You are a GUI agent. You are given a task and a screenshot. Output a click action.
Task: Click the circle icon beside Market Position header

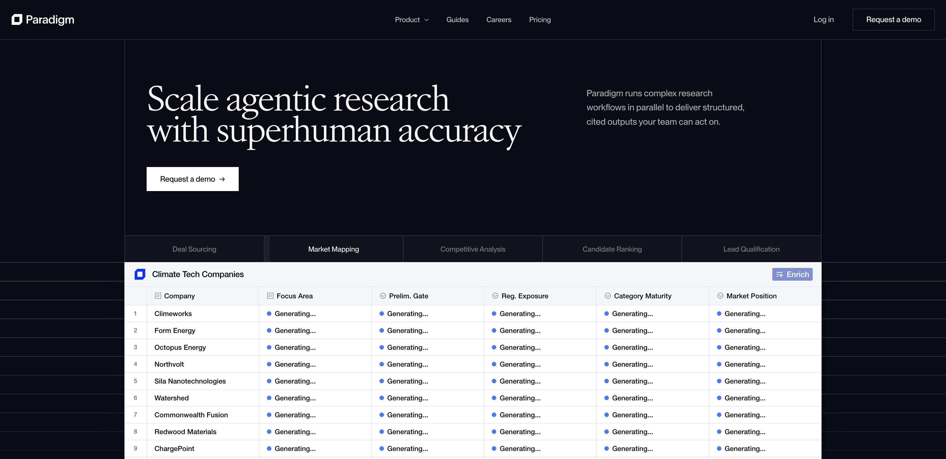coord(720,296)
